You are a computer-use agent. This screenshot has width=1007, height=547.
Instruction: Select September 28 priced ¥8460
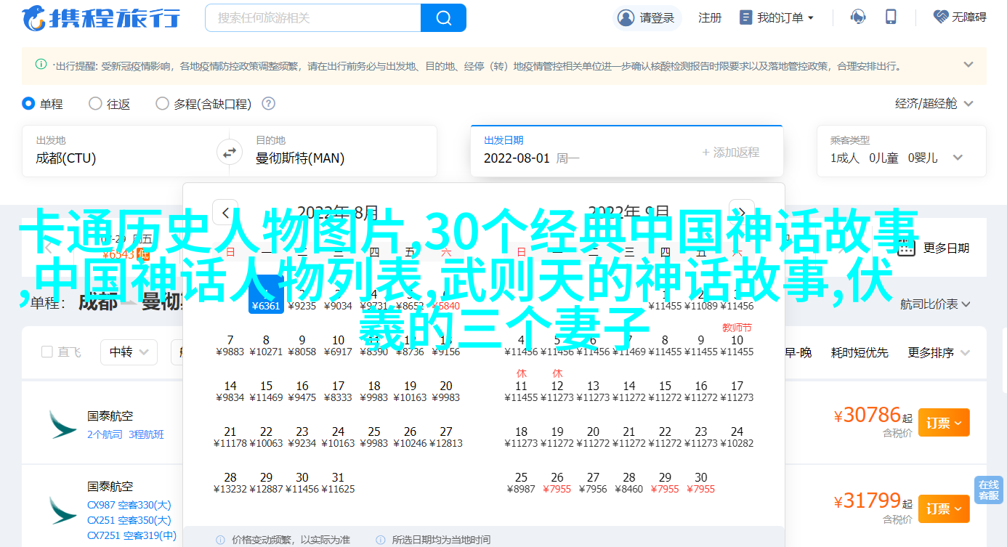click(629, 482)
